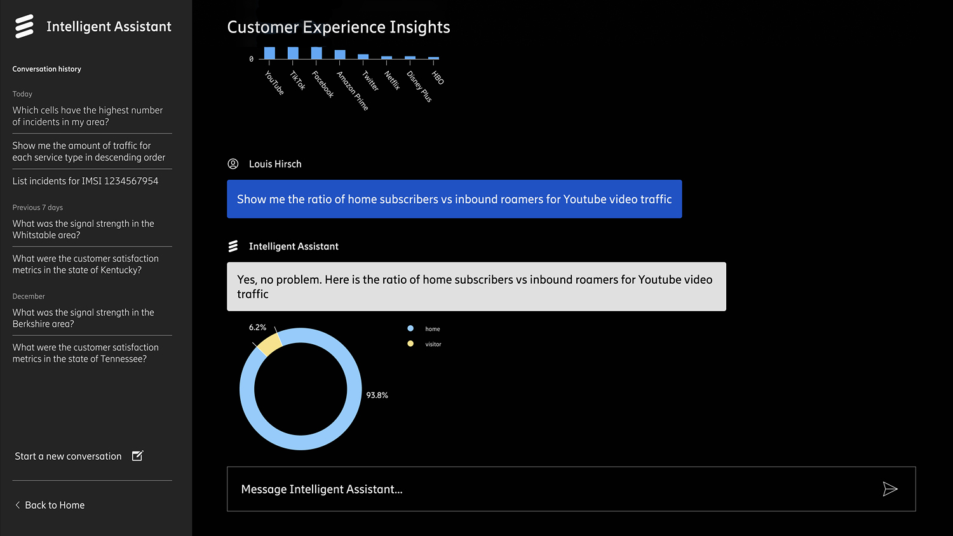Click the YouTube bar in the traffic chart

pos(269,51)
